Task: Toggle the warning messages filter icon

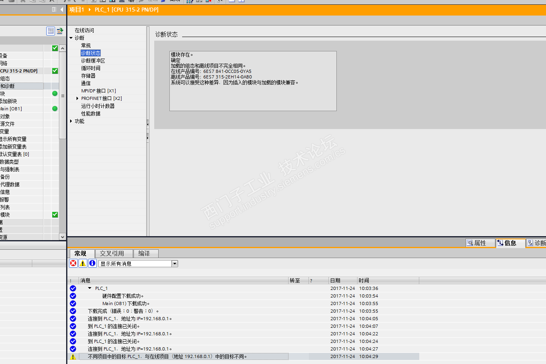Action: coord(83,263)
